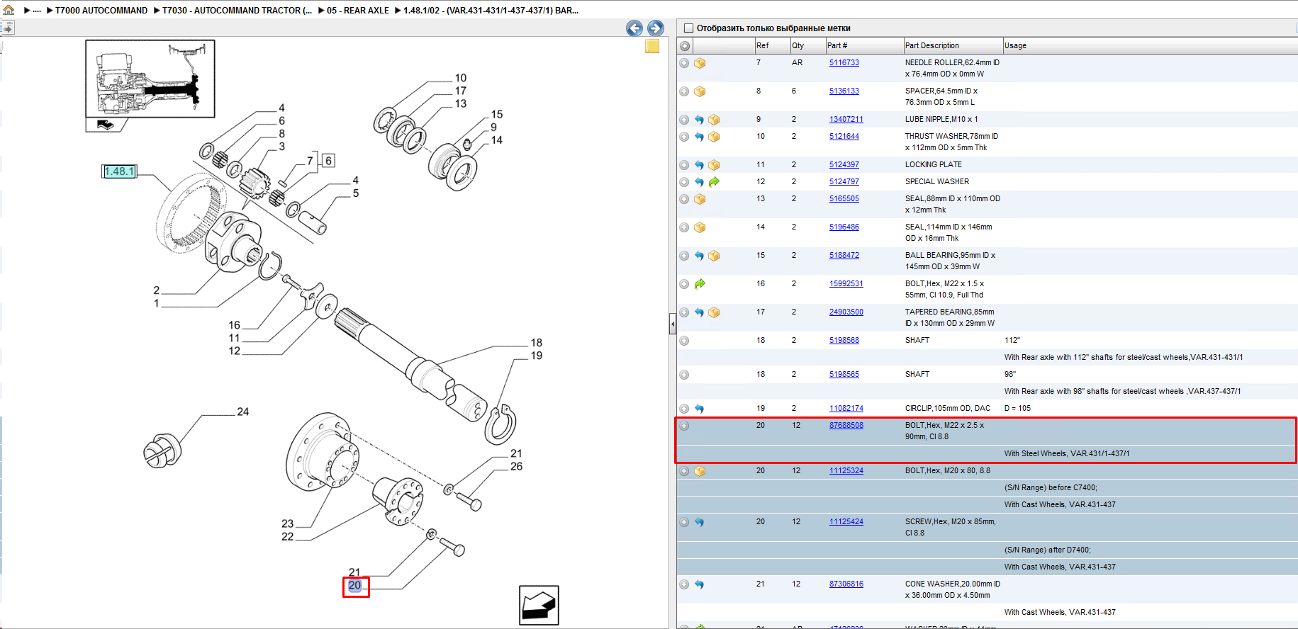Click the Usage column header
This screenshot has height=629, width=1298.
[1150, 46]
